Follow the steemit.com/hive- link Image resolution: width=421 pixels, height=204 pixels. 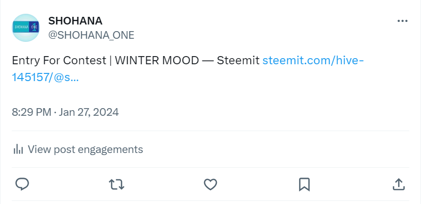[313, 61]
